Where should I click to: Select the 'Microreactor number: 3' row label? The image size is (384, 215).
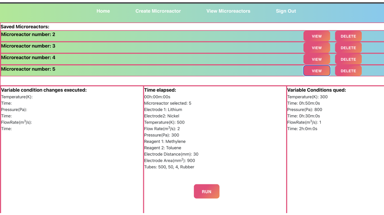pos(28,46)
